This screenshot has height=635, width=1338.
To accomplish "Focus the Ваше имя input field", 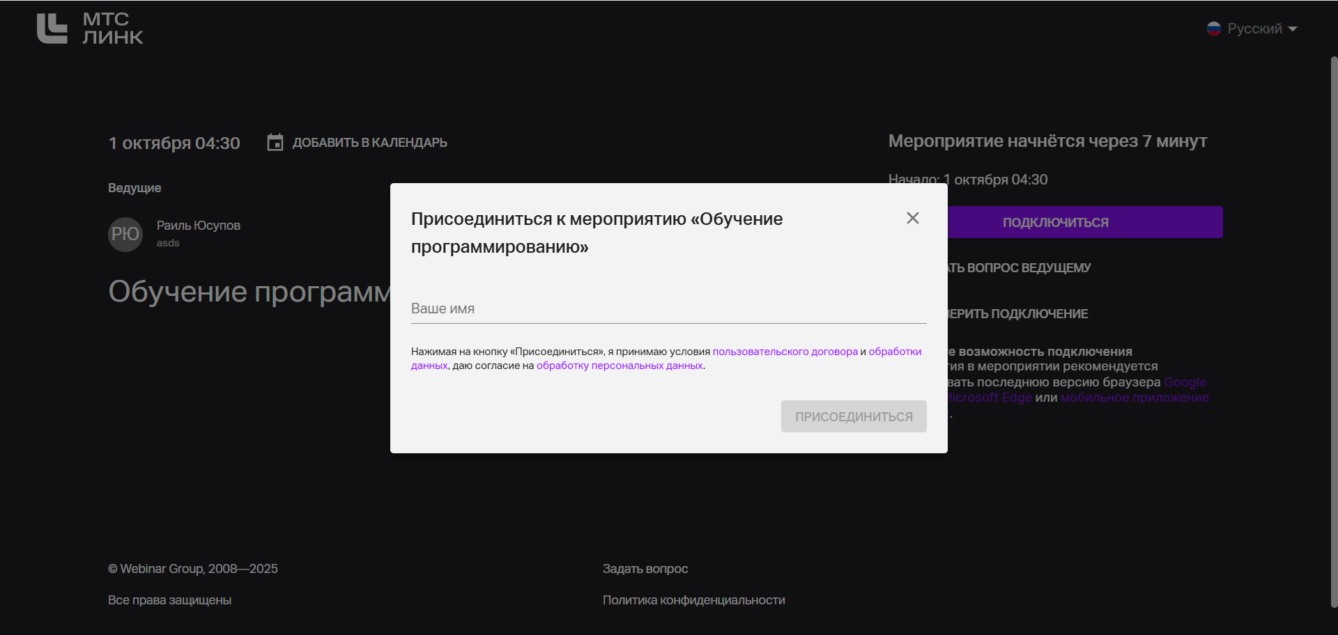I will [x=668, y=308].
